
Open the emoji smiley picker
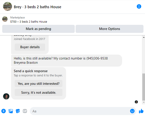(132, 111)
